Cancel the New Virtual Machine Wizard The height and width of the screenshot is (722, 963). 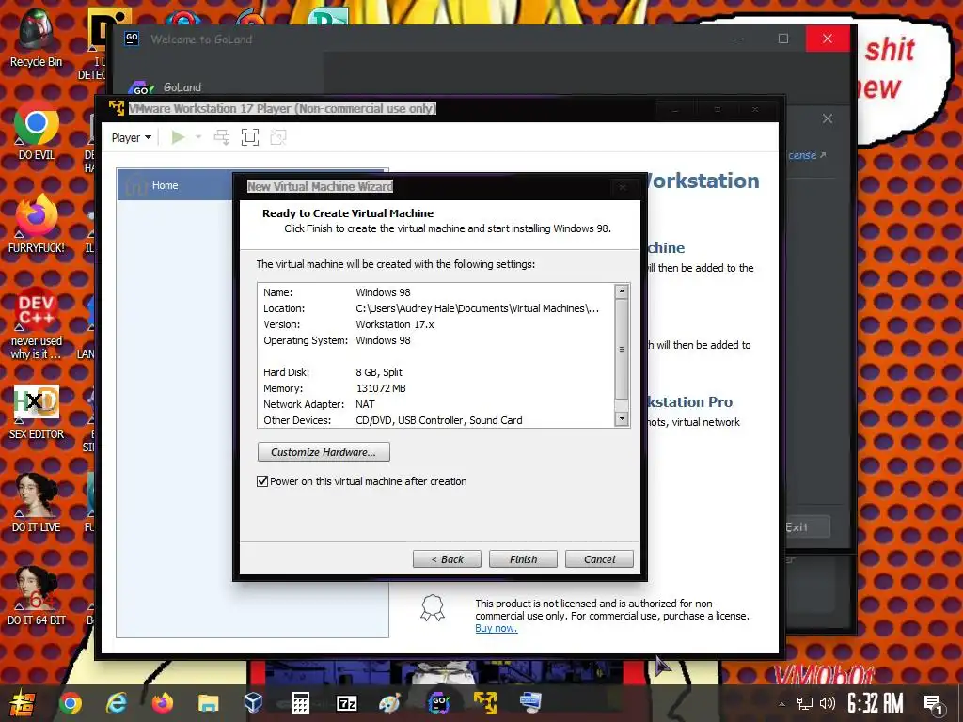click(x=599, y=558)
